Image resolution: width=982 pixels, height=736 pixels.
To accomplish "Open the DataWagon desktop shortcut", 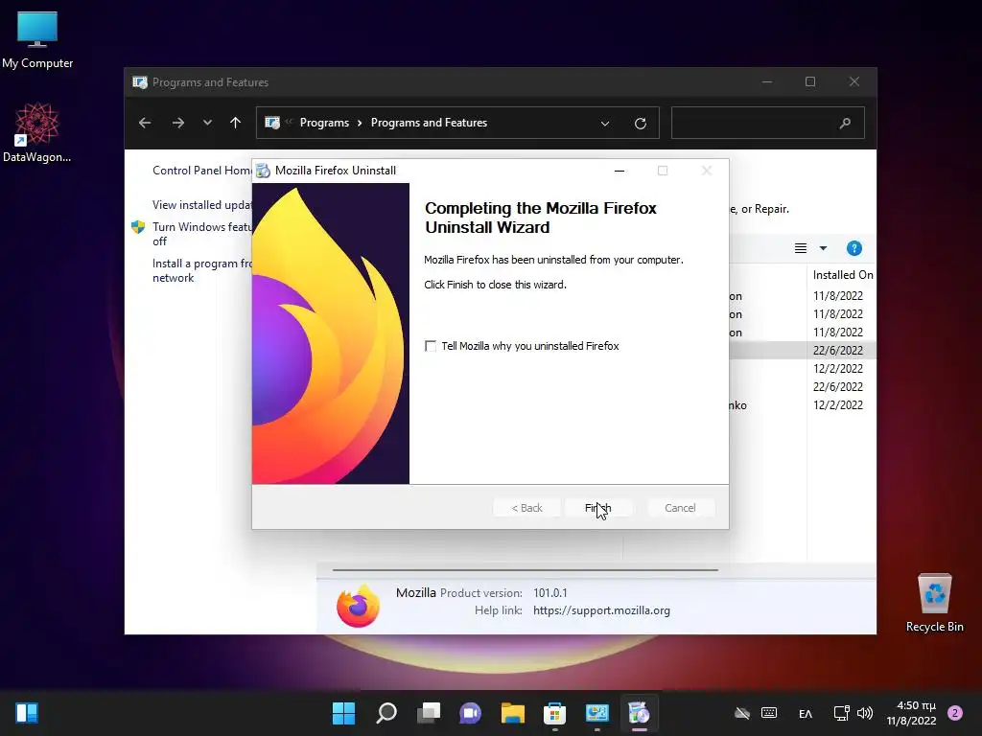I will pyautogui.click(x=37, y=132).
